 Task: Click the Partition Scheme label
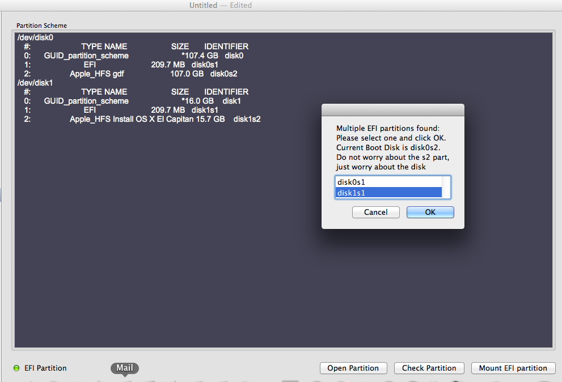point(41,26)
